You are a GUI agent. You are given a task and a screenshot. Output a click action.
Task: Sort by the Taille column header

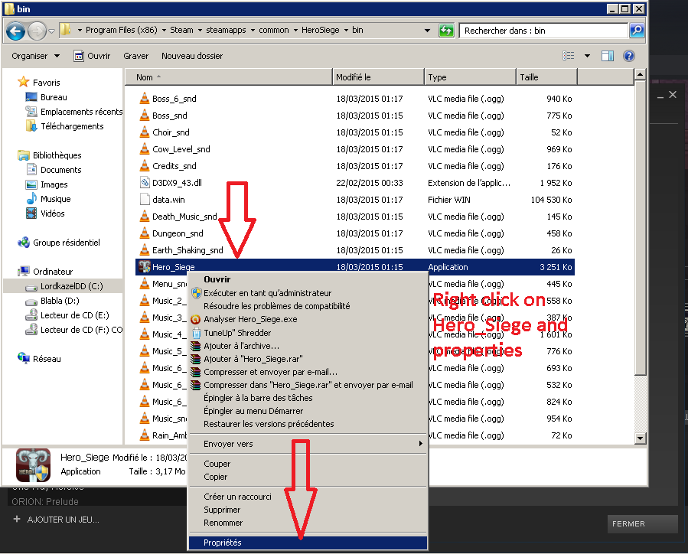[x=546, y=77]
